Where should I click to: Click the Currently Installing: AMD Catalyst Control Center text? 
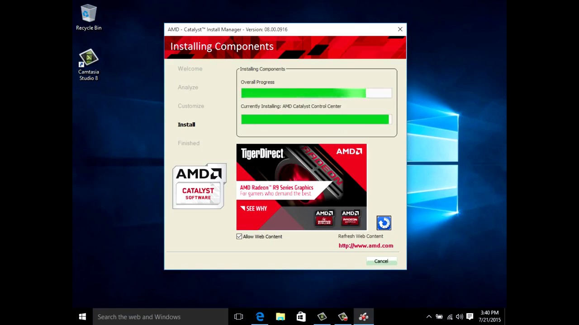click(291, 106)
